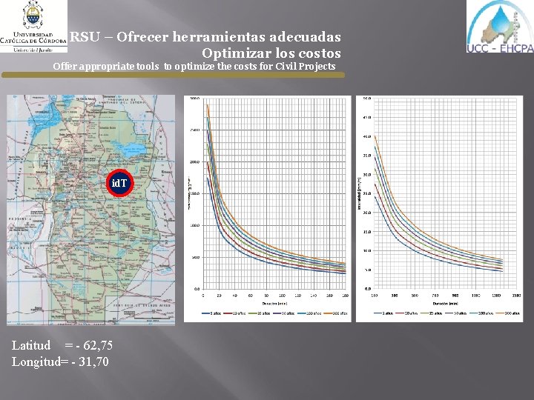Click the '200.0' y-axis value in the middle chart
Image resolution: width=534 pixels, height=400 pixels.
(x=195, y=162)
